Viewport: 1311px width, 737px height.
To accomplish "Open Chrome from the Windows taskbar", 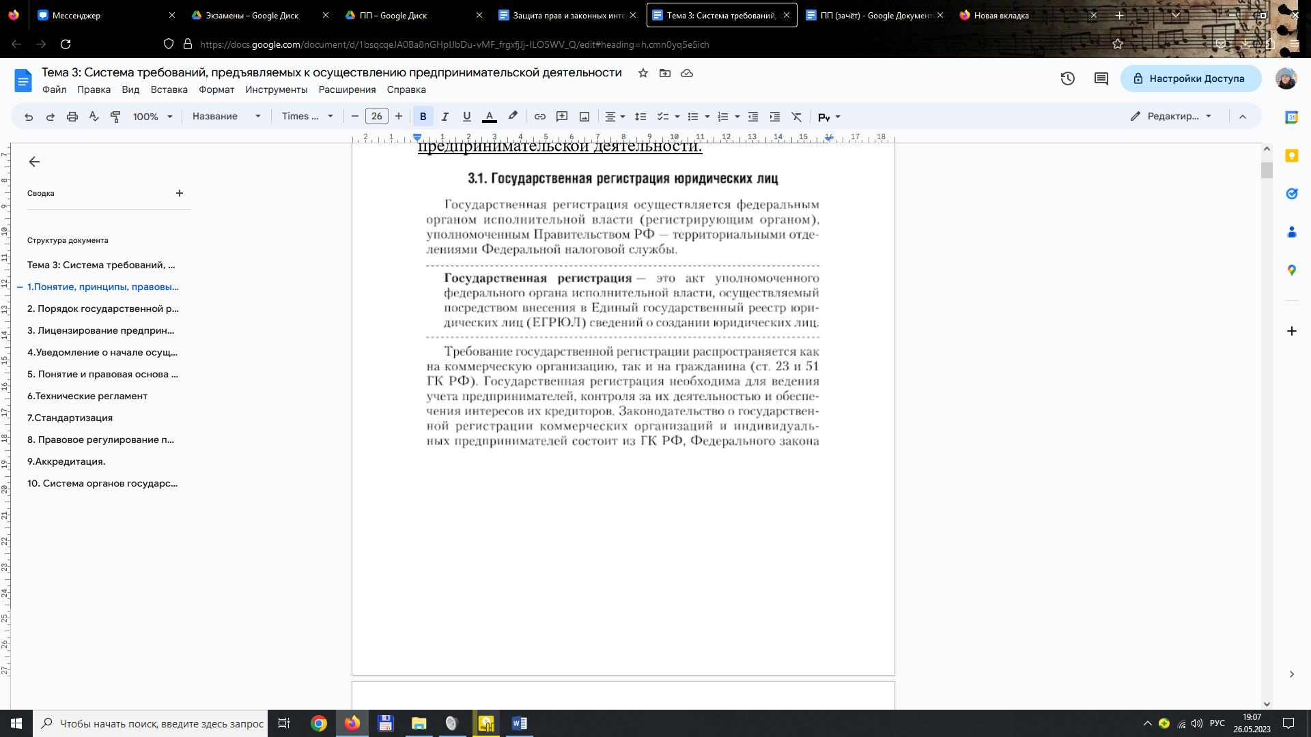I will point(319,723).
